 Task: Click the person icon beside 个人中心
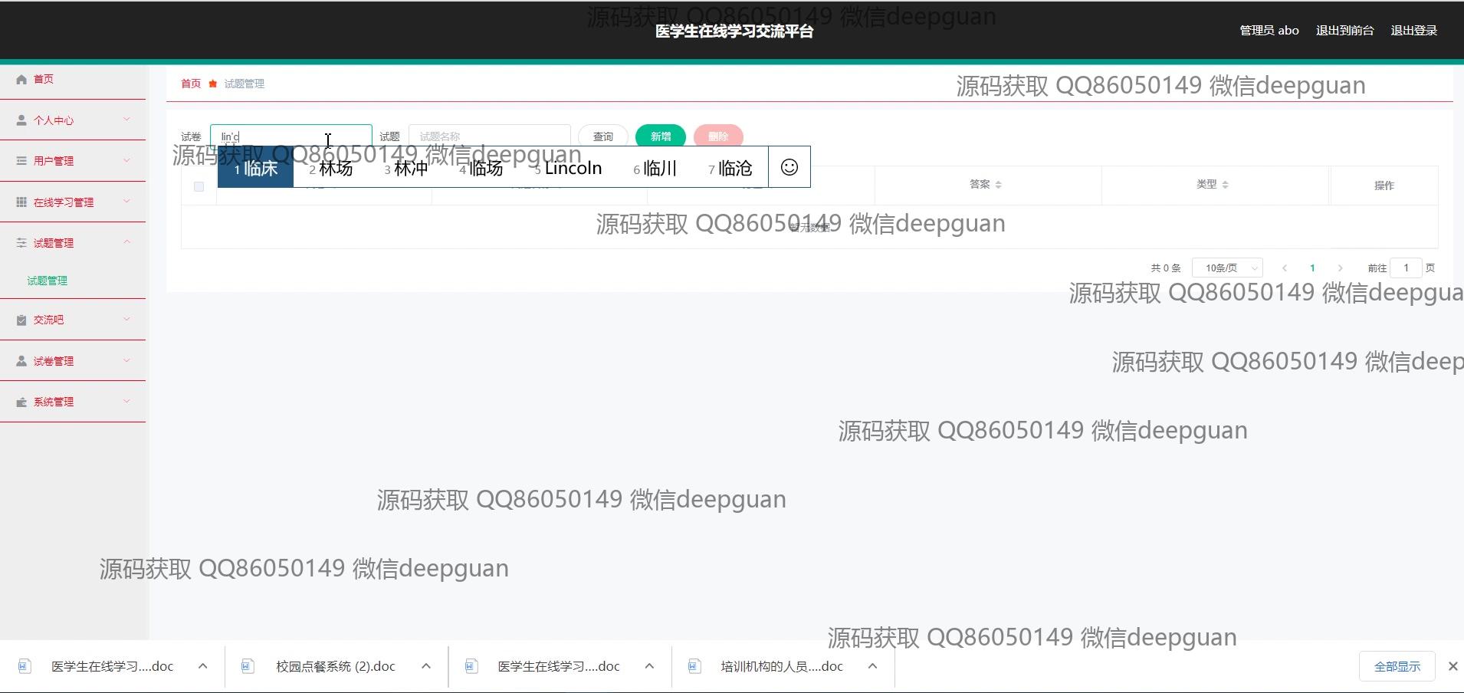(x=21, y=120)
